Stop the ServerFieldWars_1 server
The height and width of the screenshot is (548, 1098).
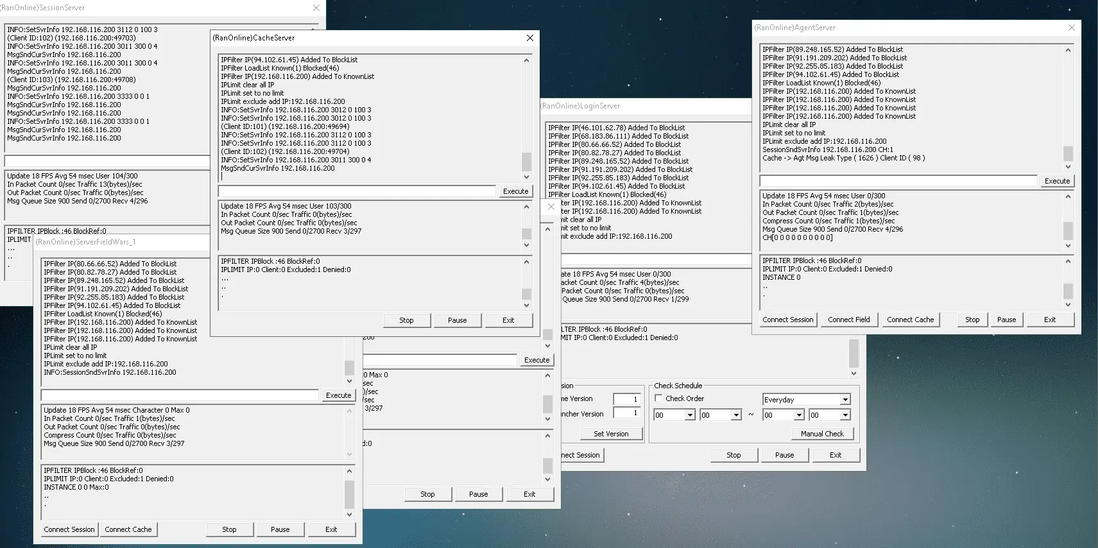click(229, 529)
